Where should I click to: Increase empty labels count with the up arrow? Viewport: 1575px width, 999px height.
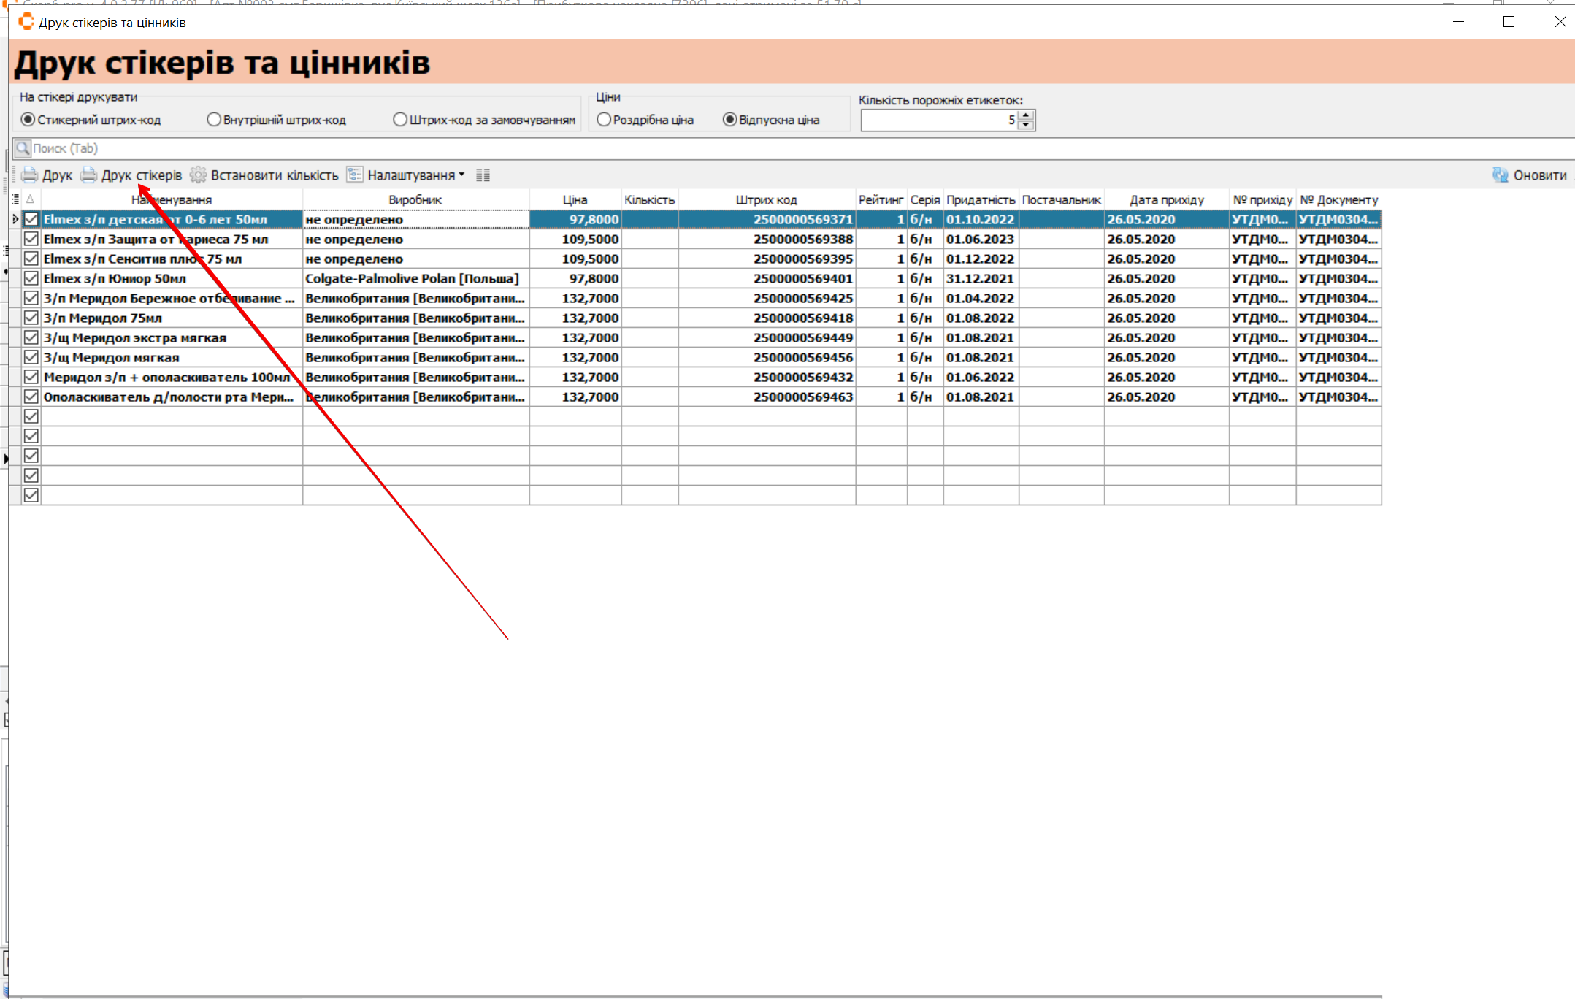(1026, 115)
